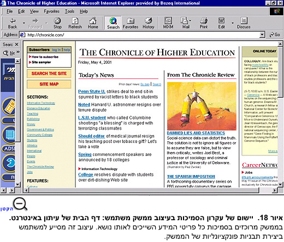
Task: Open the Back button history dropdown
Action: tap(24, 23)
